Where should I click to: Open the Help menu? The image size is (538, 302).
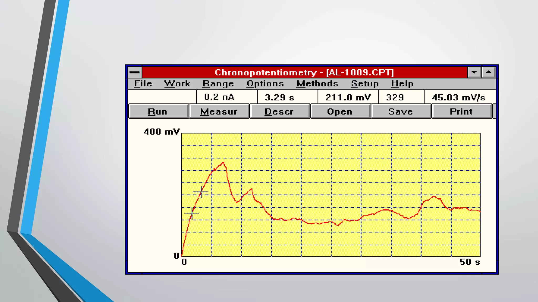402,84
